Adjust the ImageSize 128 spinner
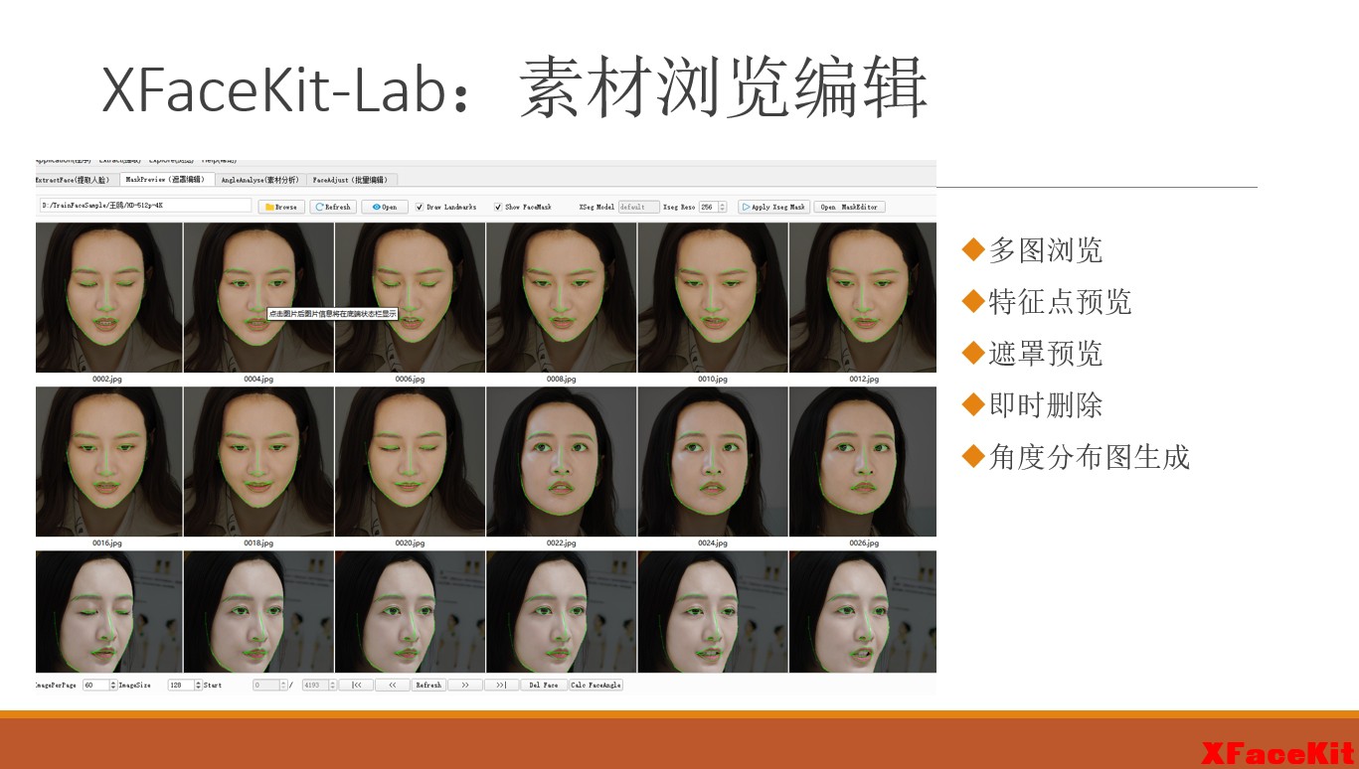The width and height of the screenshot is (1359, 769). click(185, 685)
